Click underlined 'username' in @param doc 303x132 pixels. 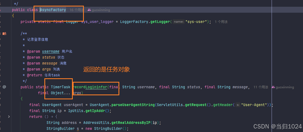51,52
